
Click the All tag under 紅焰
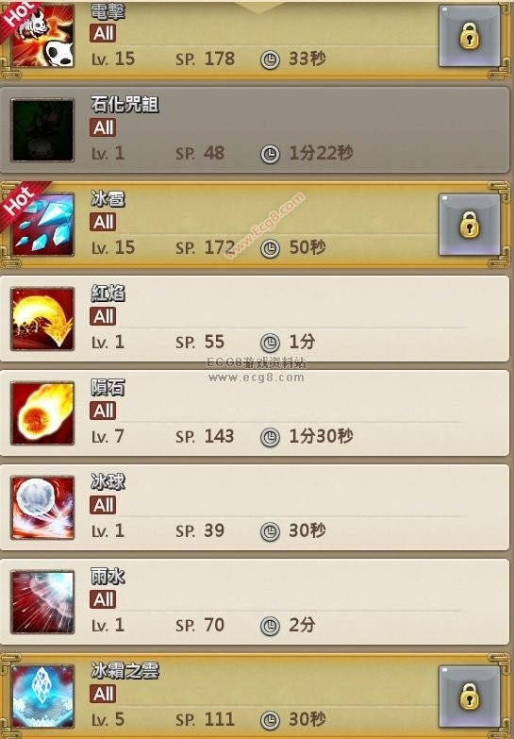point(103,316)
